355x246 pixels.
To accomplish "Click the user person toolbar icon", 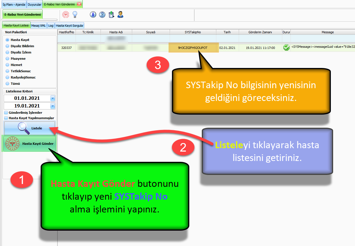I will (121, 15).
